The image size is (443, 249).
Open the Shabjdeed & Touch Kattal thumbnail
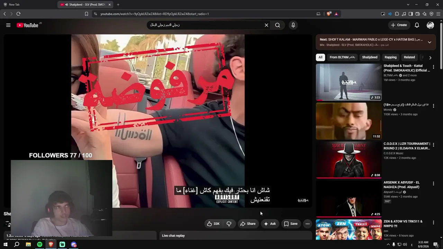[349, 82]
